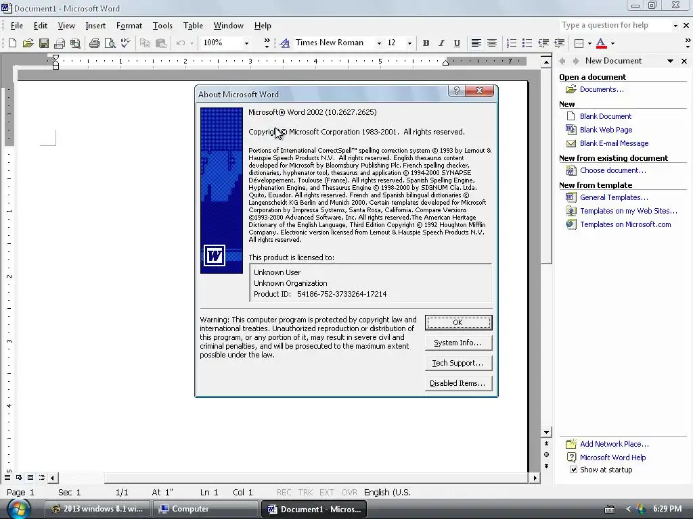This screenshot has height=519, width=693.
Task: Open the New Document task pane dropdown
Action: 671,61
